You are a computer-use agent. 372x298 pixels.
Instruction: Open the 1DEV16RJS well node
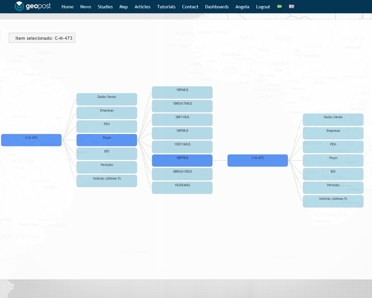pyautogui.click(x=182, y=147)
